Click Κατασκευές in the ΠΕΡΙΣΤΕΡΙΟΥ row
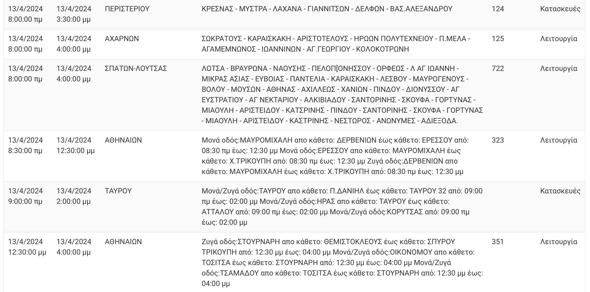The image size is (590, 292). tap(560, 9)
